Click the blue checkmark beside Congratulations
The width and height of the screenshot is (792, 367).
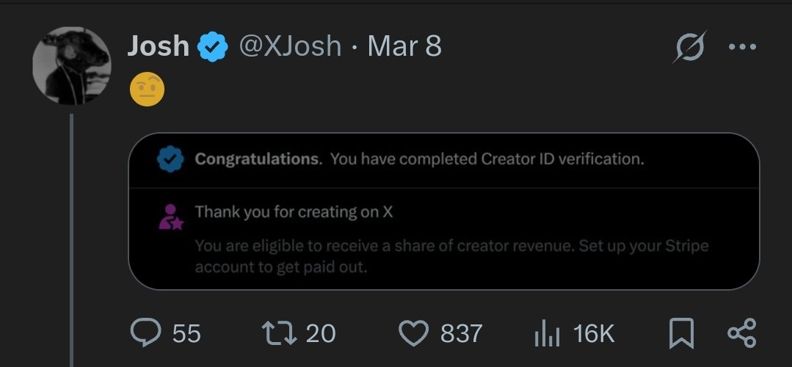tap(170, 159)
